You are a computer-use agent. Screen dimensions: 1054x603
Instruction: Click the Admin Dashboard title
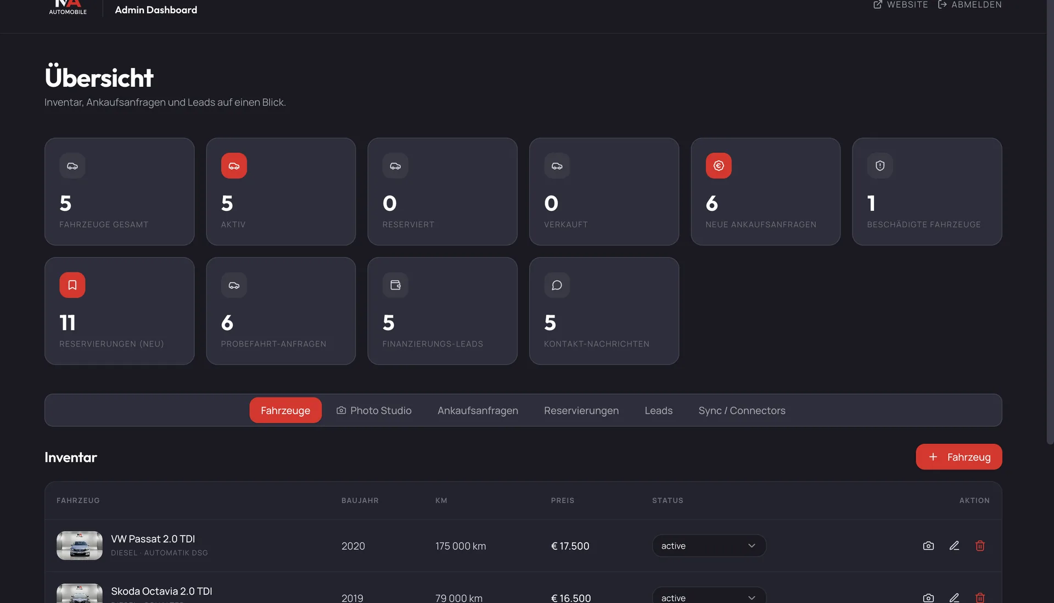(x=156, y=10)
